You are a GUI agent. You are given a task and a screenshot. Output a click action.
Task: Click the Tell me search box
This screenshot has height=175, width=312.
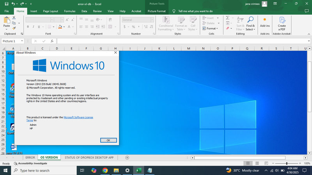click(195, 11)
